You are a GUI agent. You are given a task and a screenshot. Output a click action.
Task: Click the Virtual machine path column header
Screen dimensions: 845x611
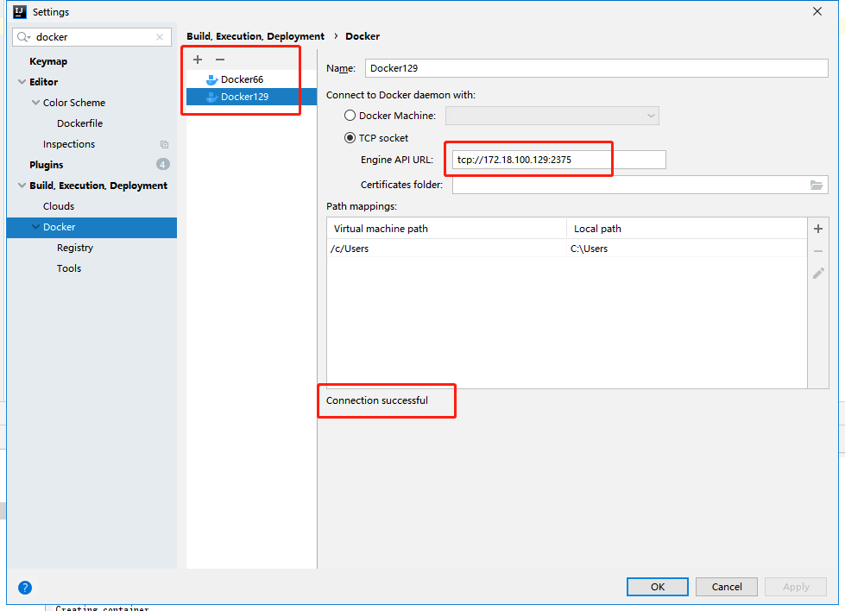447,229
